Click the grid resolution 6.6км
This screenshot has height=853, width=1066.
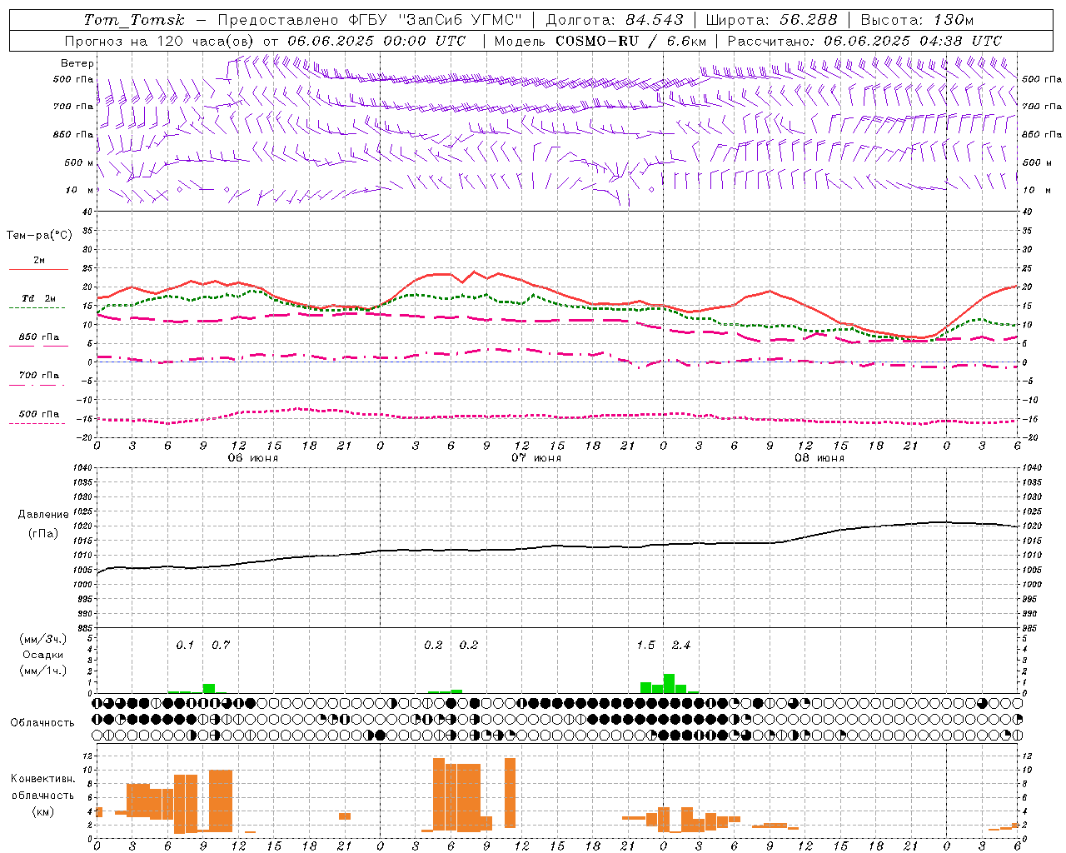[x=687, y=41]
